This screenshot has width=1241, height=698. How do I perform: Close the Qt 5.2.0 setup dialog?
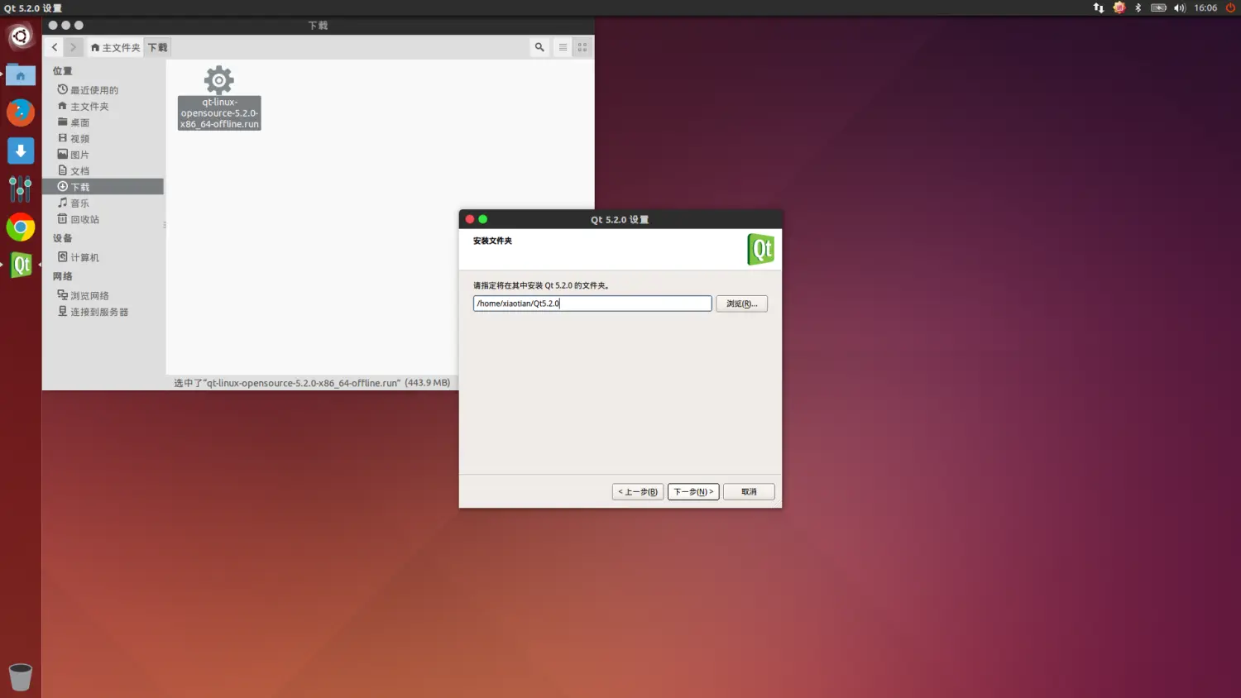470,219
